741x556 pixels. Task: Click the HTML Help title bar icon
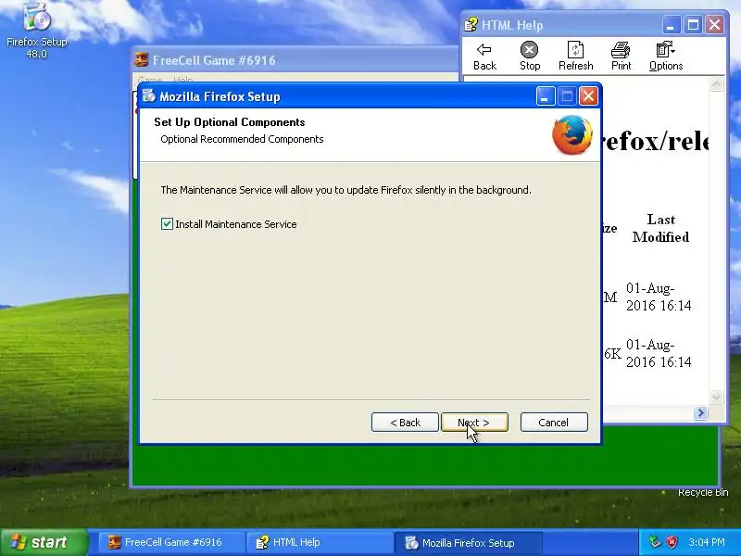point(471,25)
